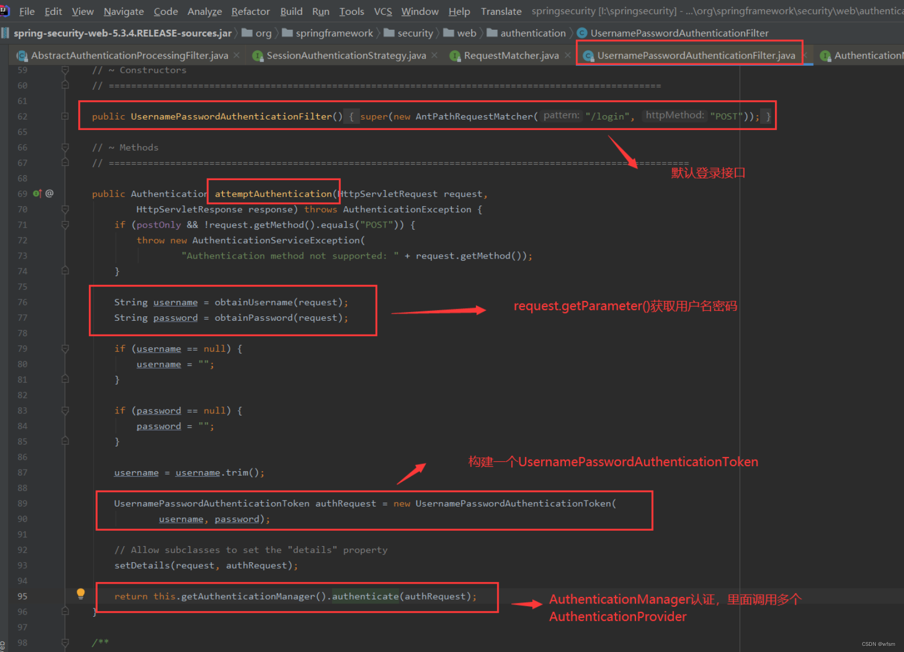
Task: Click the class icon on UsernamePasswordAuthenticationFilter.java tab
Action: pyautogui.click(x=589, y=56)
